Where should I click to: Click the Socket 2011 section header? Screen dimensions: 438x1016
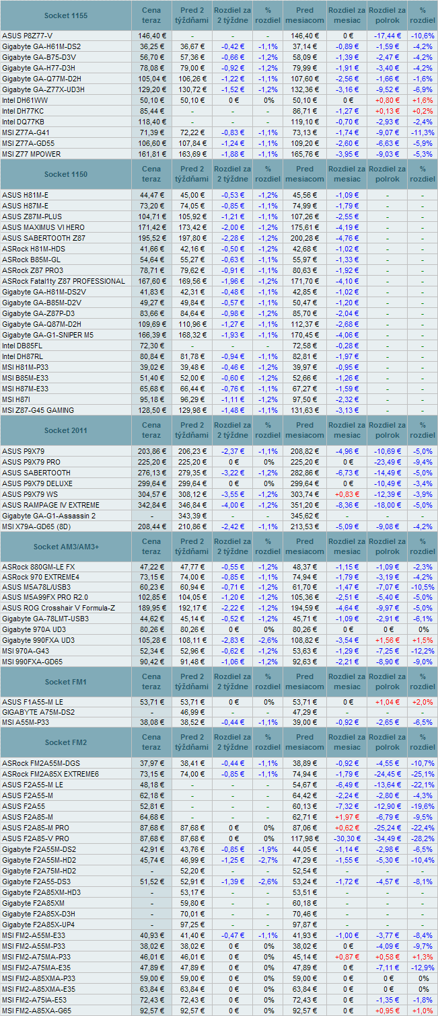coord(65,430)
